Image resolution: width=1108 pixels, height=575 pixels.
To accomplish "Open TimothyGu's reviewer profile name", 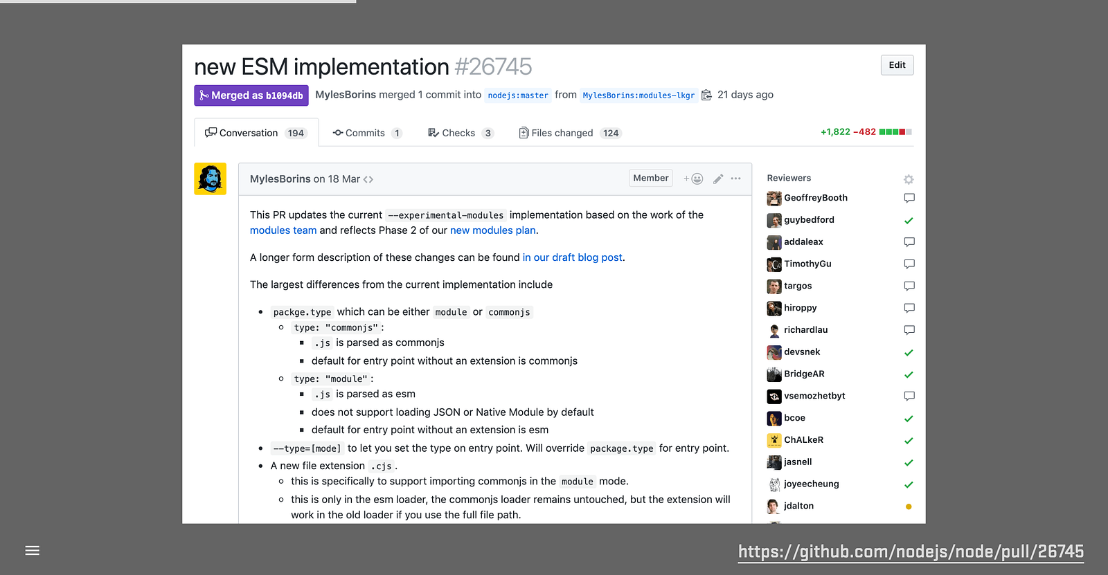I will tap(807, 264).
